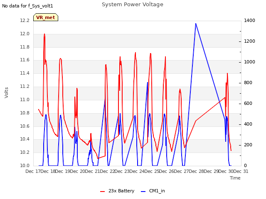Click the 11.4 left axis tick label
266x199 pixels.
click(25, 73)
